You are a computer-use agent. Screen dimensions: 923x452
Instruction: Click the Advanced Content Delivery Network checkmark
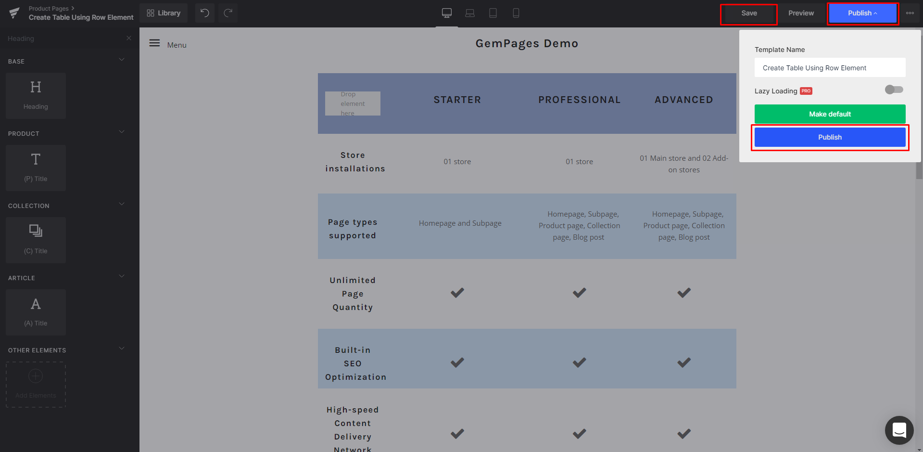tap(684, 434)
